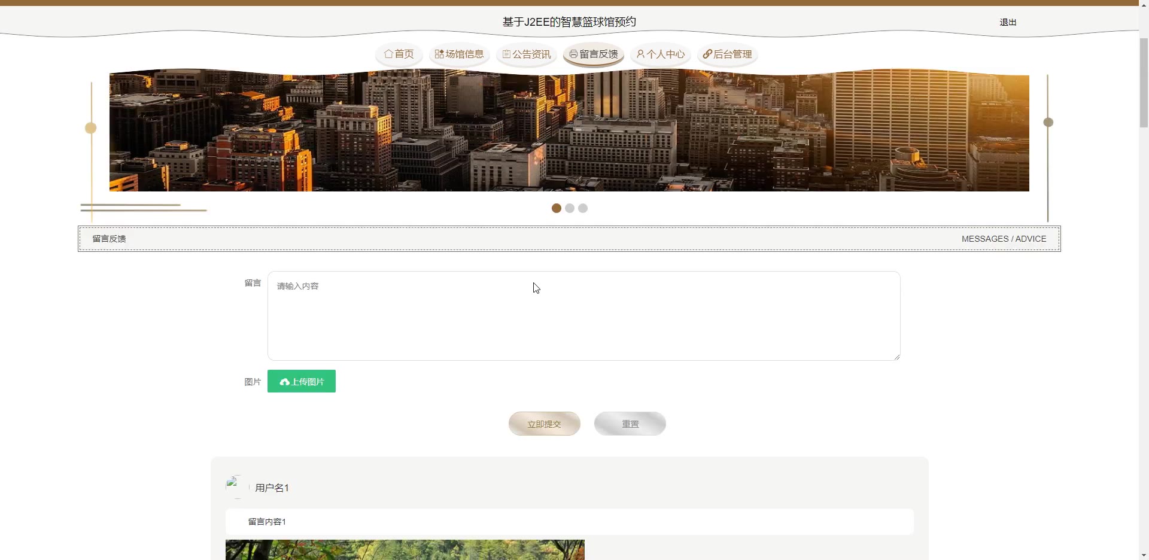Click the scrollbar up arrow

click(x=1144, y=4)
